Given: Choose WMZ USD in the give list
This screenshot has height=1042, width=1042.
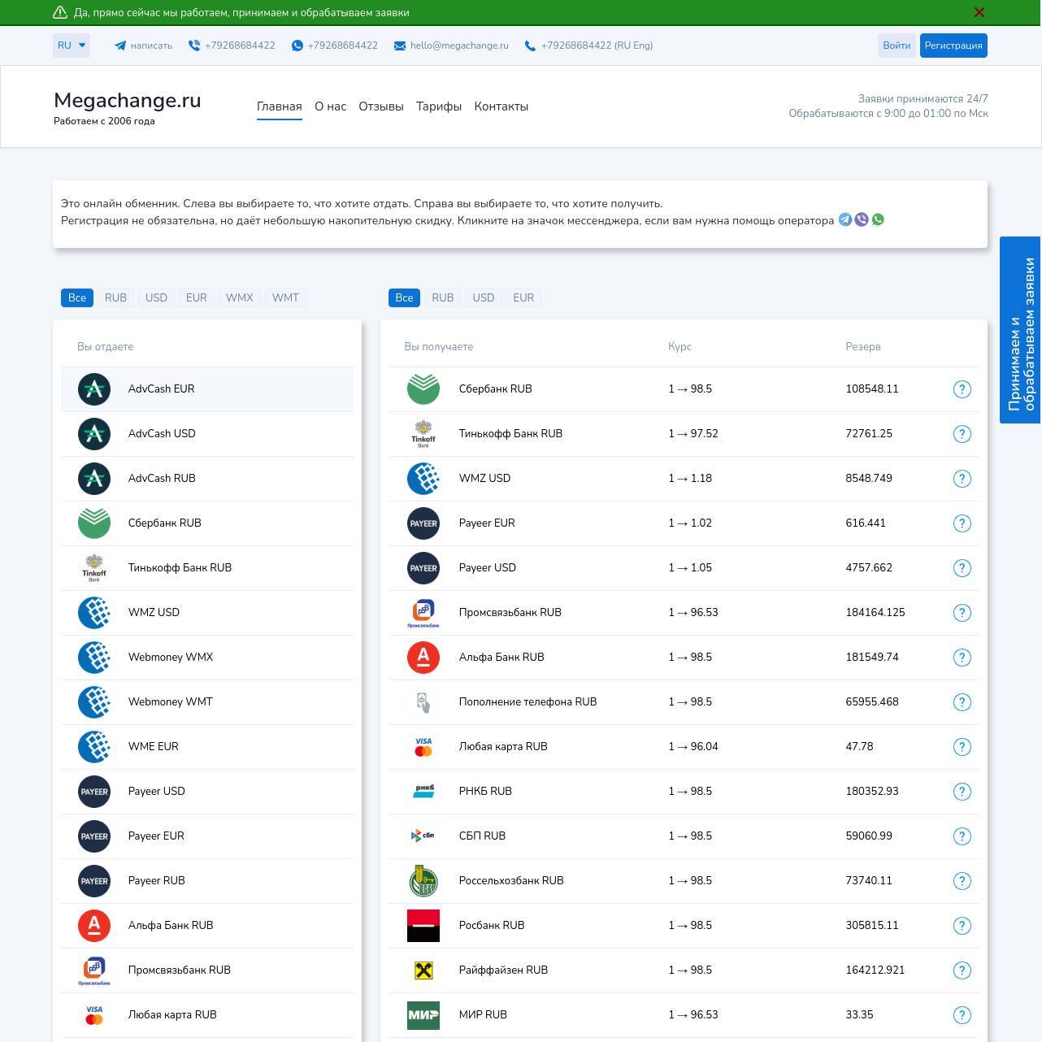Looking at the screenshot, I should [x=207, y=613].
